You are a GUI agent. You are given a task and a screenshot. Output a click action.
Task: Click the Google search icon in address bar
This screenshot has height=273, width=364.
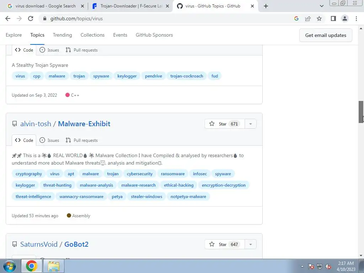[296, 18]
